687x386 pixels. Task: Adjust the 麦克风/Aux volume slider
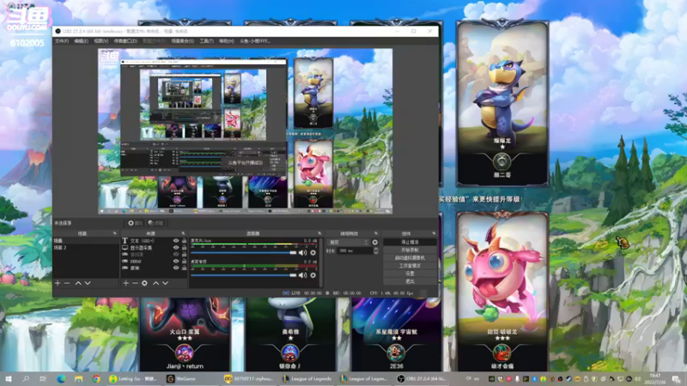tap(244, 252)
